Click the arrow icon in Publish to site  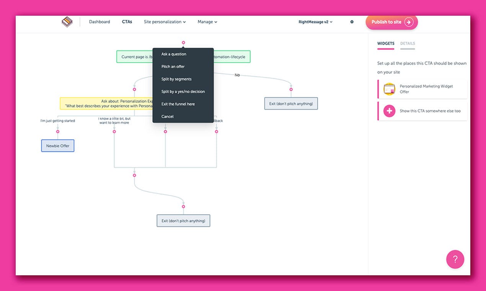[409, 22]
